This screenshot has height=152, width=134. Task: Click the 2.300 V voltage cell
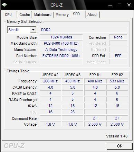pyautogui.click(x=117, y=124)
